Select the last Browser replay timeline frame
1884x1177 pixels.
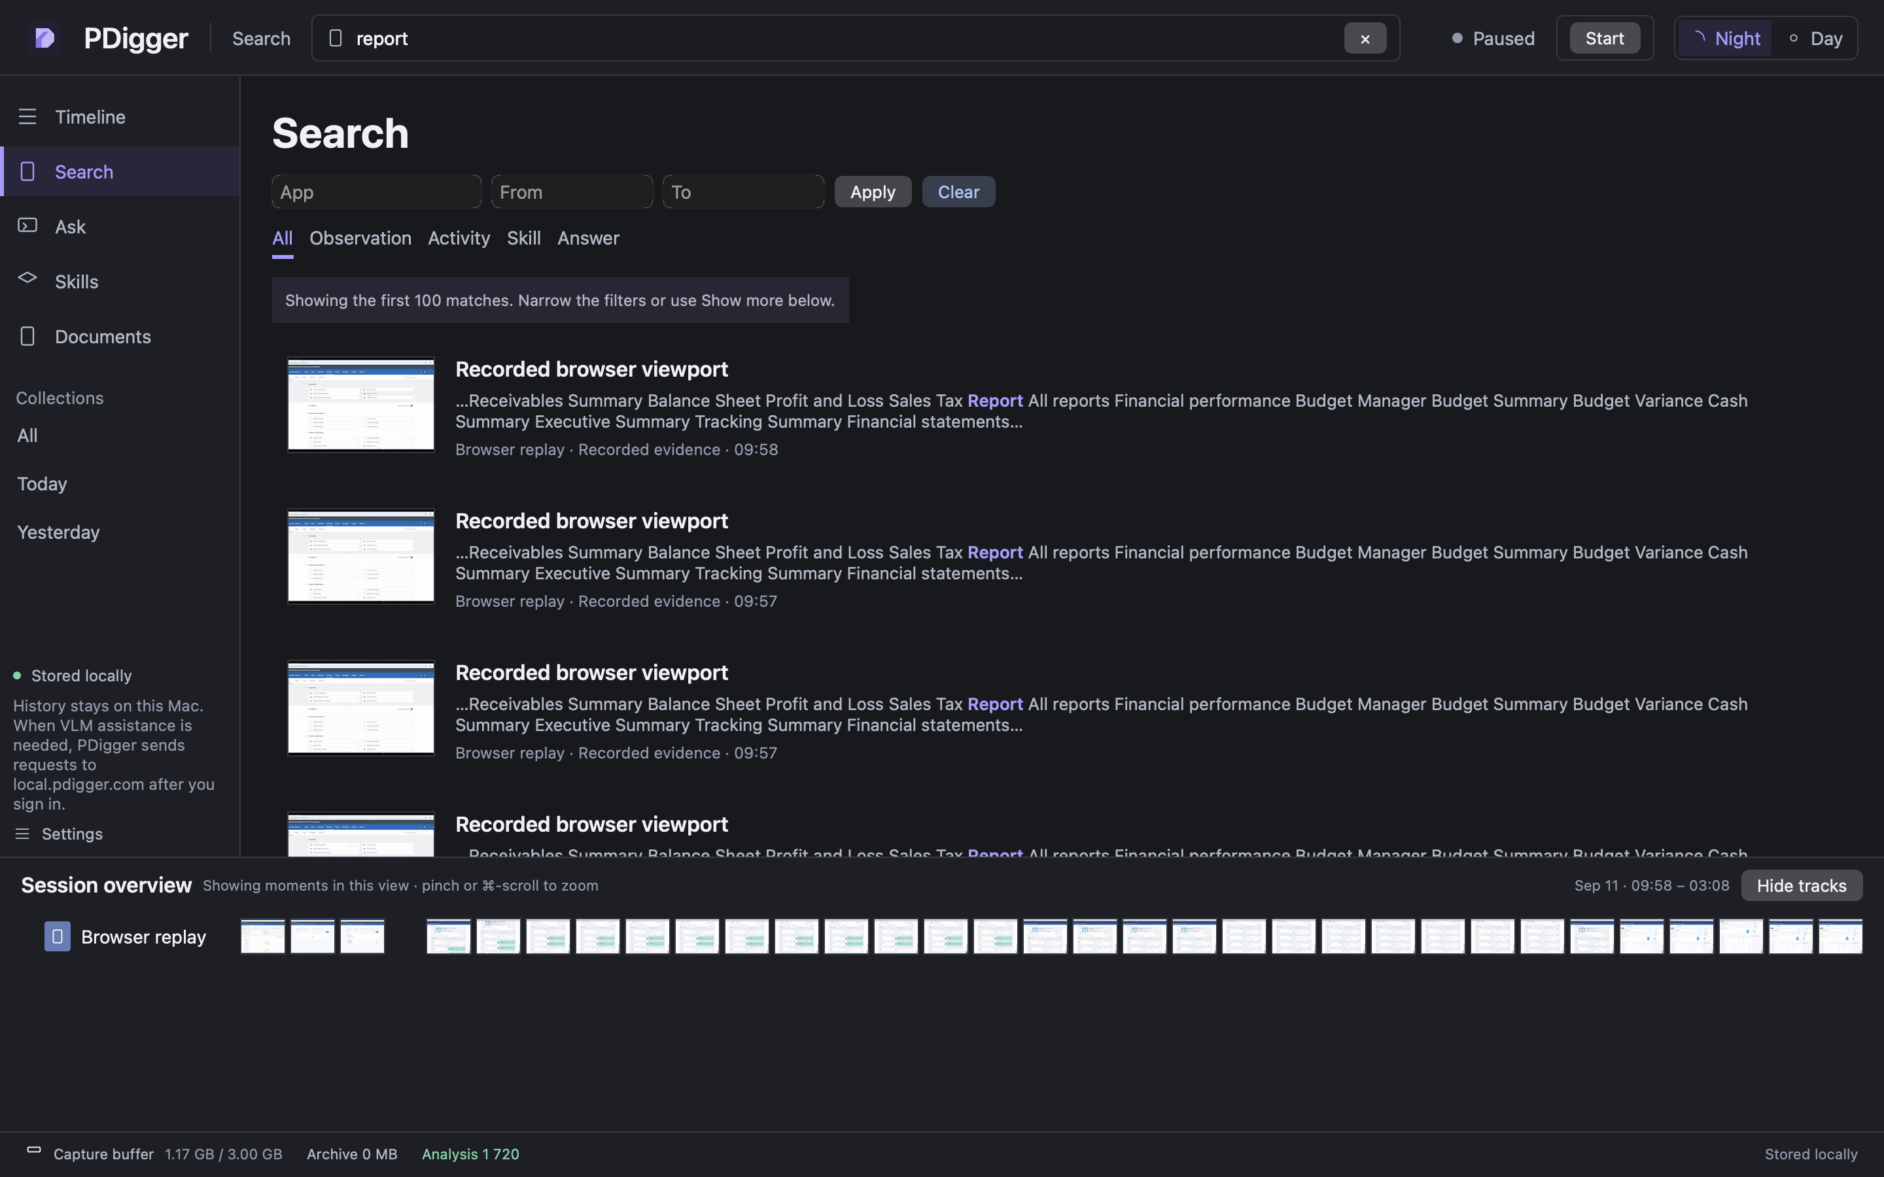coord(1840,936)
